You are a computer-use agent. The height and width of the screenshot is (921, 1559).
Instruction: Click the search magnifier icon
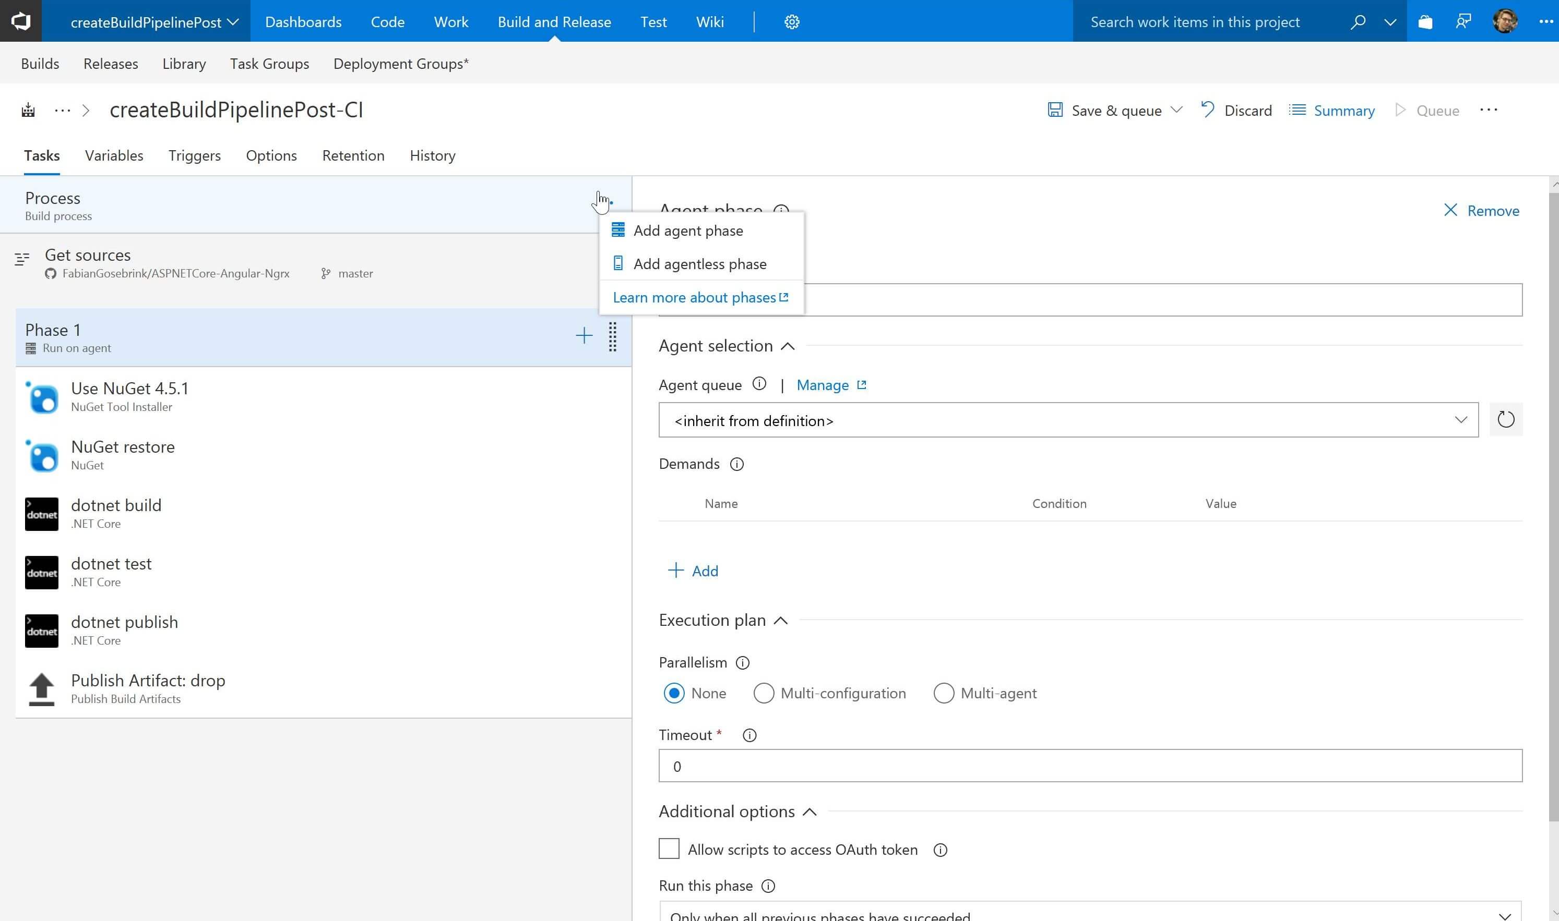click(x=1358, y=22)
